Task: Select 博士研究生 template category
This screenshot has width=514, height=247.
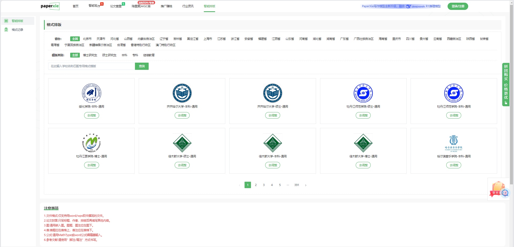Action: (90, 55)
